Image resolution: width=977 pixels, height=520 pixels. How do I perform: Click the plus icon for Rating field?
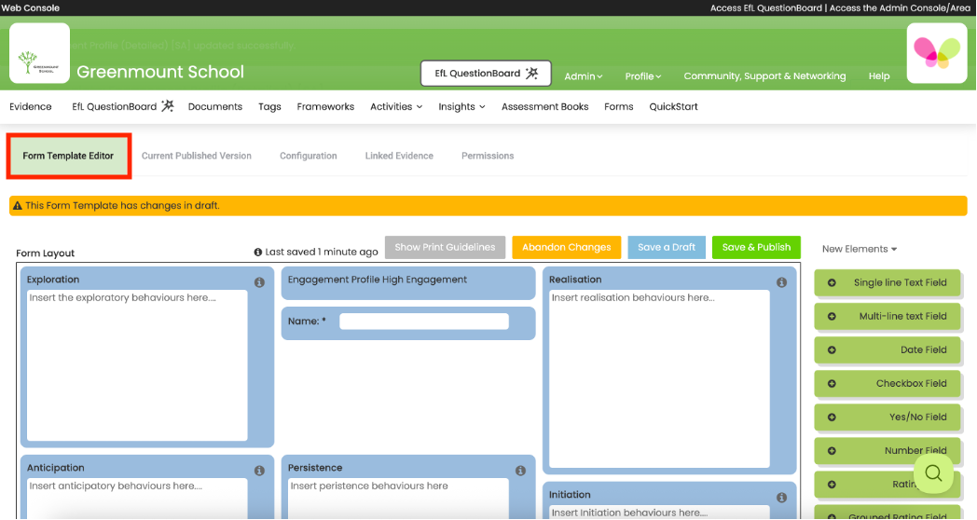tap(832, 485)
